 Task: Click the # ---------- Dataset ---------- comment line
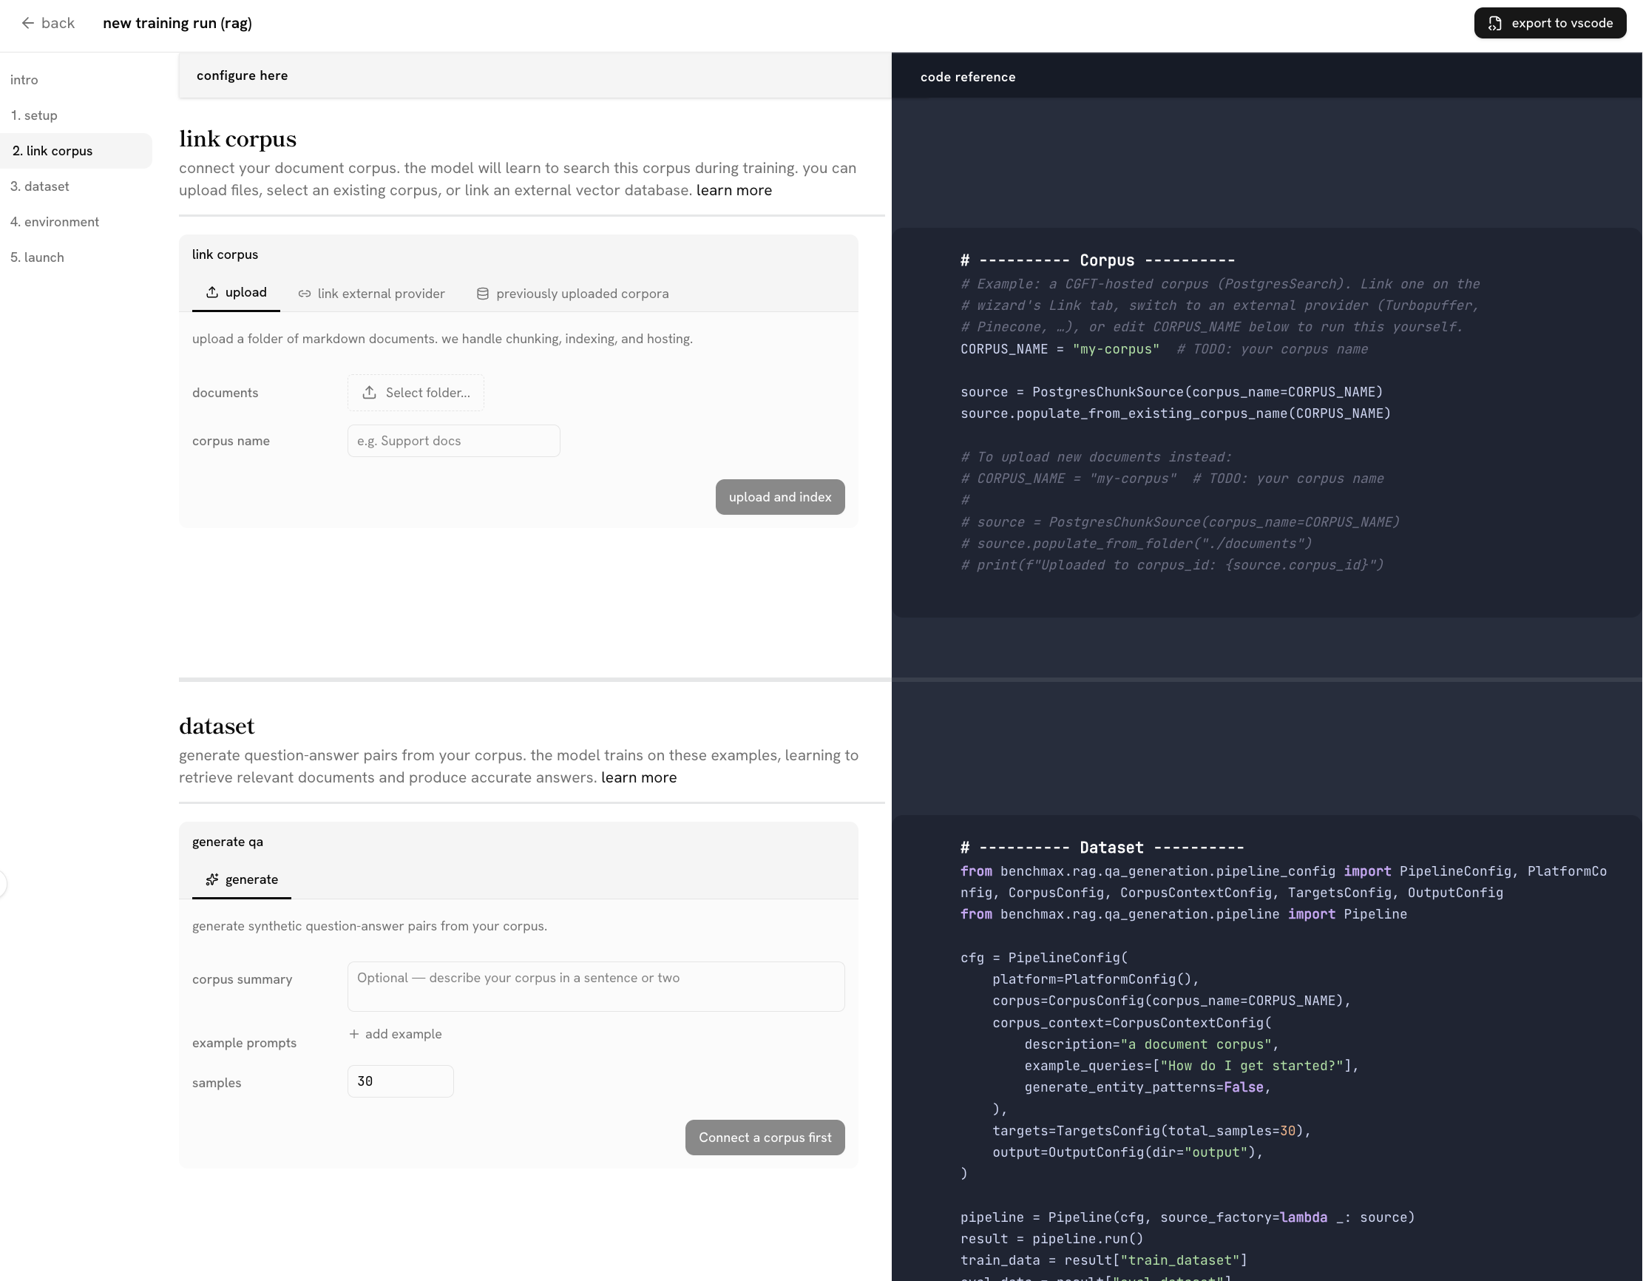pyautogui.click(x=1102, y=848)
